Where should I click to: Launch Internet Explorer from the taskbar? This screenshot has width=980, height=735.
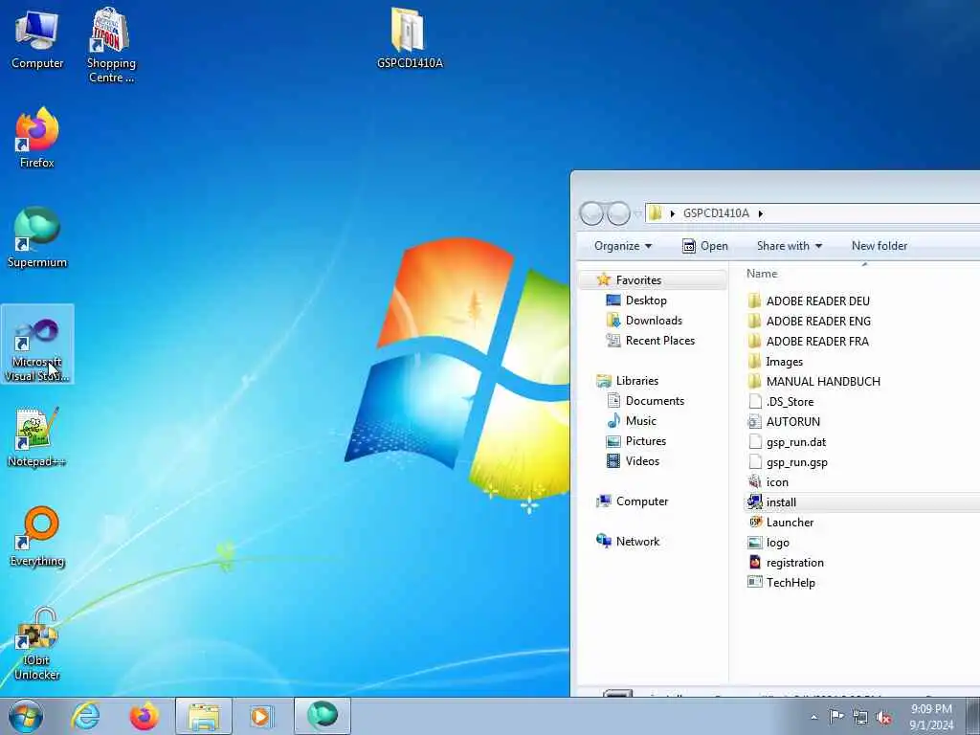(85, 716)
